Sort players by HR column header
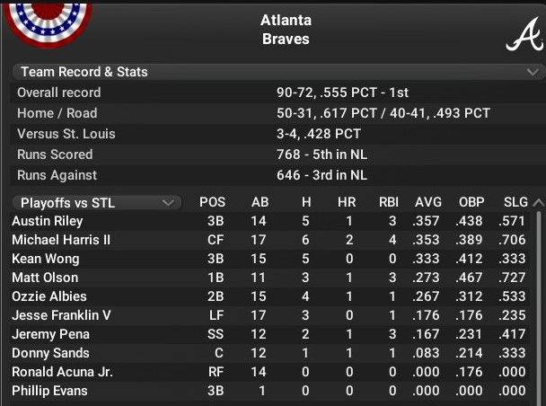Screen dimensions: 546x406 (x=347, y=202)
